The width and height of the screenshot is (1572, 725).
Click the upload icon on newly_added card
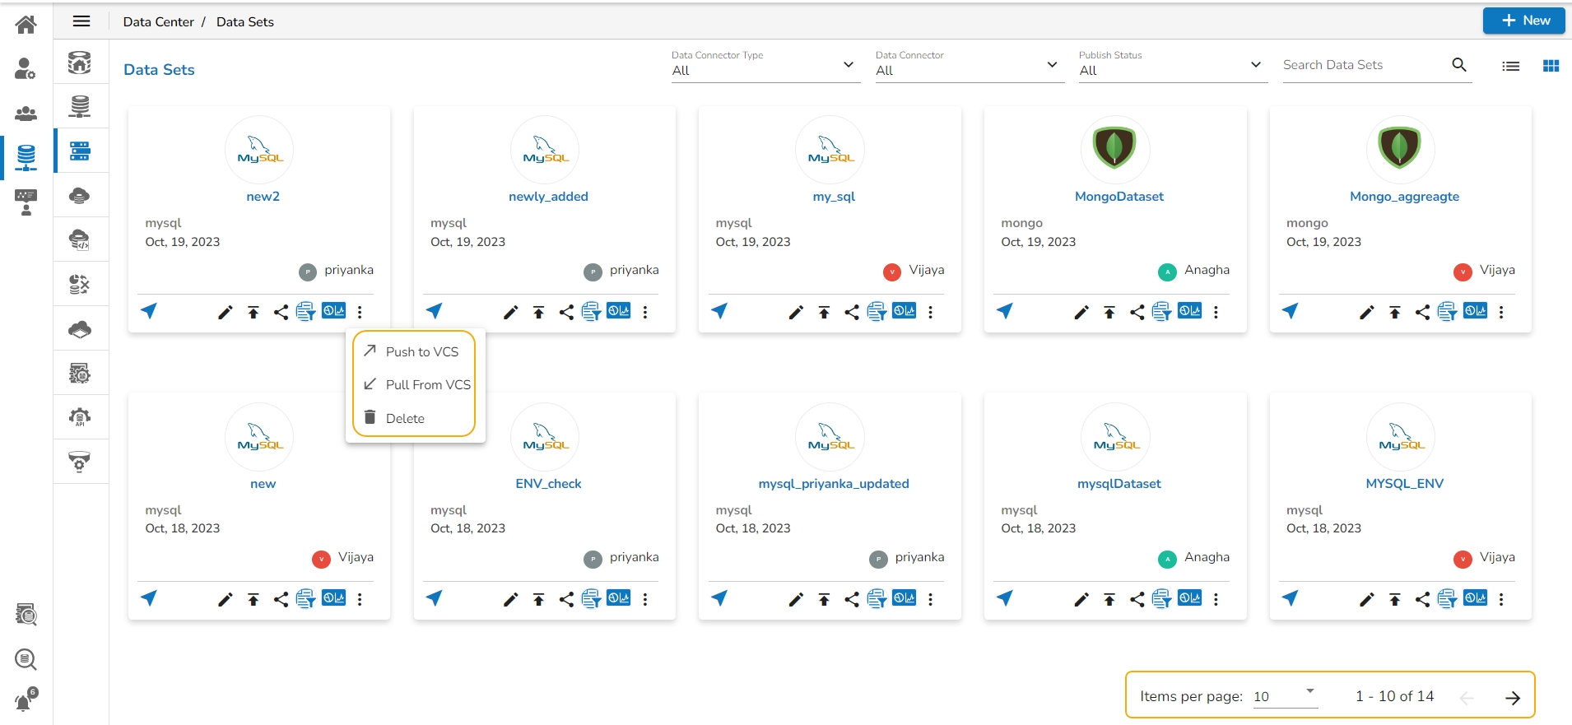(x=539, y=312)
